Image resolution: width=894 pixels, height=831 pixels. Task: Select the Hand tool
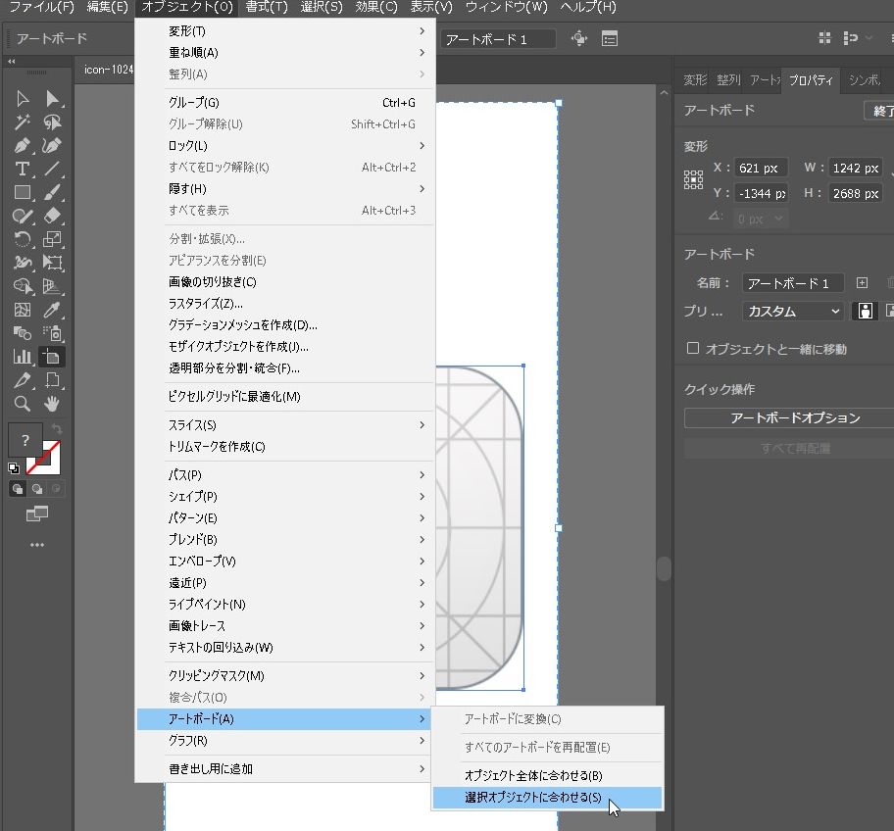point(52,404)
